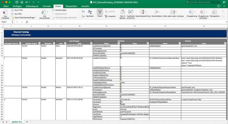Click Aus HTML import button
The width and height of the screenshot is (228, 124).
click(x=17, y=10)
